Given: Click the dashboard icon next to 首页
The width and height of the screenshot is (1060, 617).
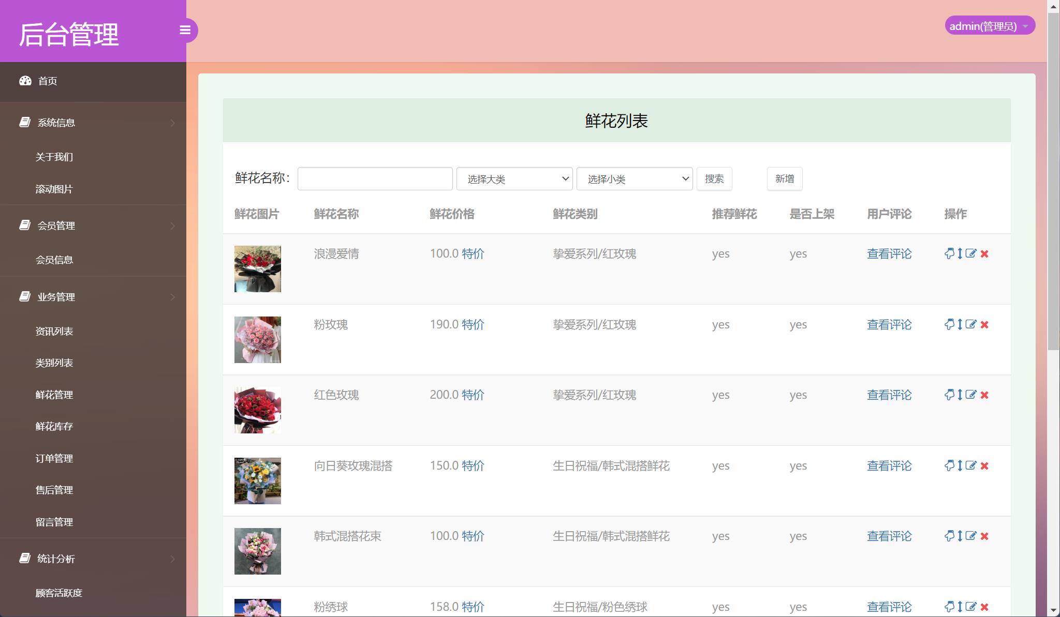Looking at the screenshot, I should tap(26, 81).
